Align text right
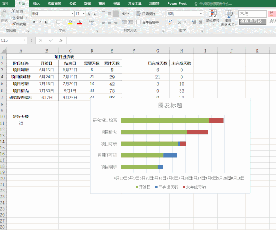Viewport: 276px width, 230px height. [x=116, y=22]
